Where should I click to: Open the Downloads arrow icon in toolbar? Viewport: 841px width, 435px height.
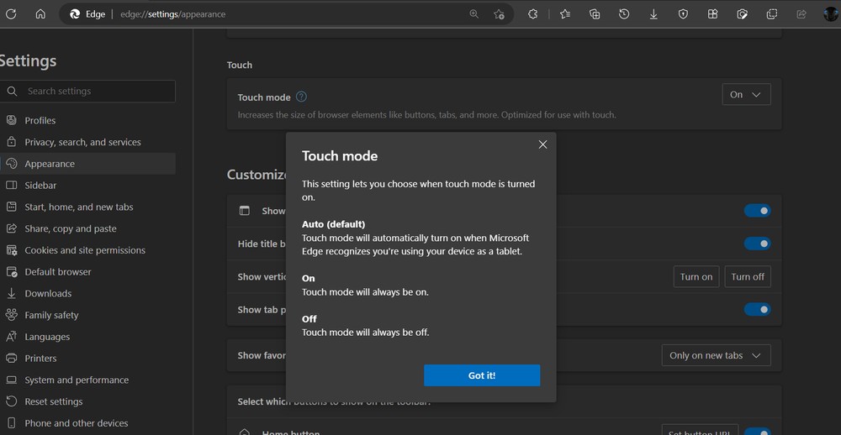pyautogui.click(x=653, y=14)
